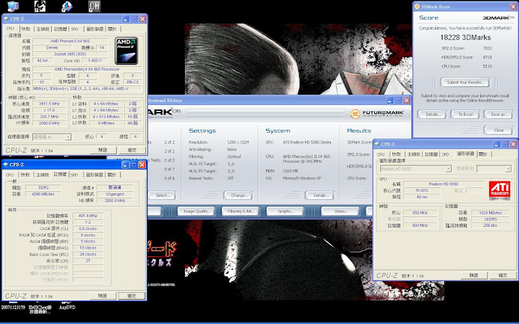
Task: Open Image Quality settings in 3DMark06
Action: tap(197, 211)
